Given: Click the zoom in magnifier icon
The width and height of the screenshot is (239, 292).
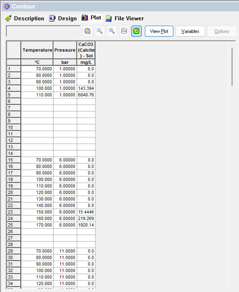Looking at the screenshot, I should click(x=112, y=31).
